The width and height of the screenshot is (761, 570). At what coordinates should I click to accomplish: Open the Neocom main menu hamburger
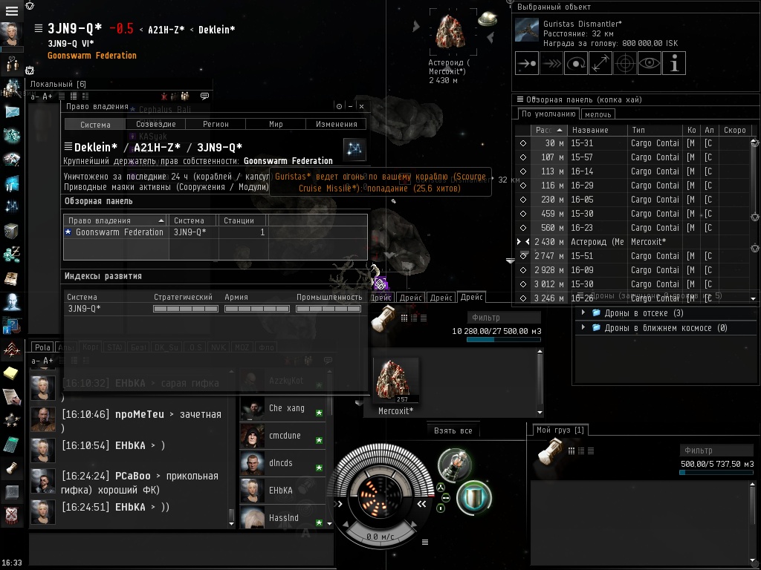click(x=11, y=10)
